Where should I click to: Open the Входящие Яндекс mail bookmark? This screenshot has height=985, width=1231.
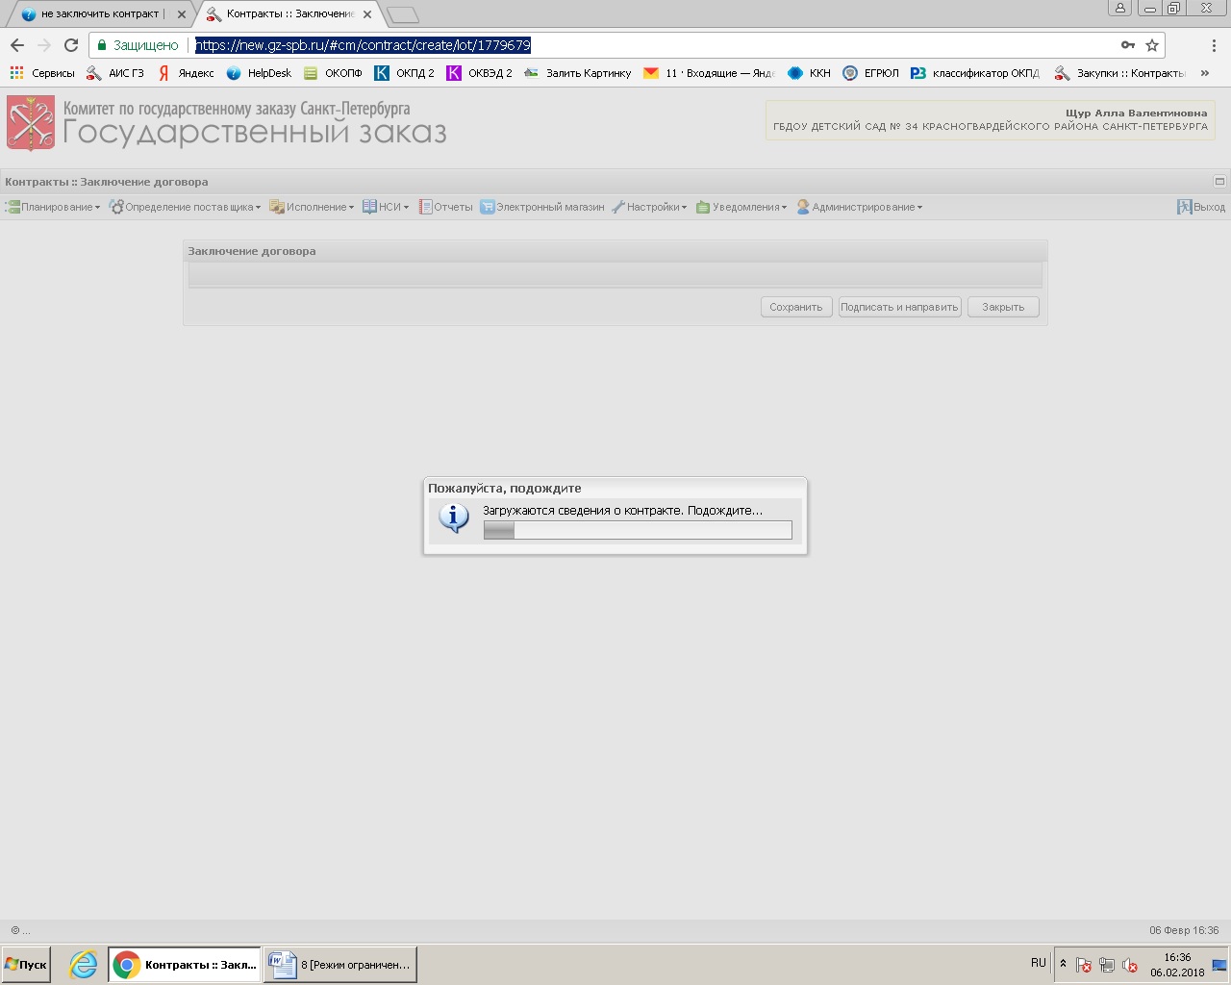click(709, 73)
